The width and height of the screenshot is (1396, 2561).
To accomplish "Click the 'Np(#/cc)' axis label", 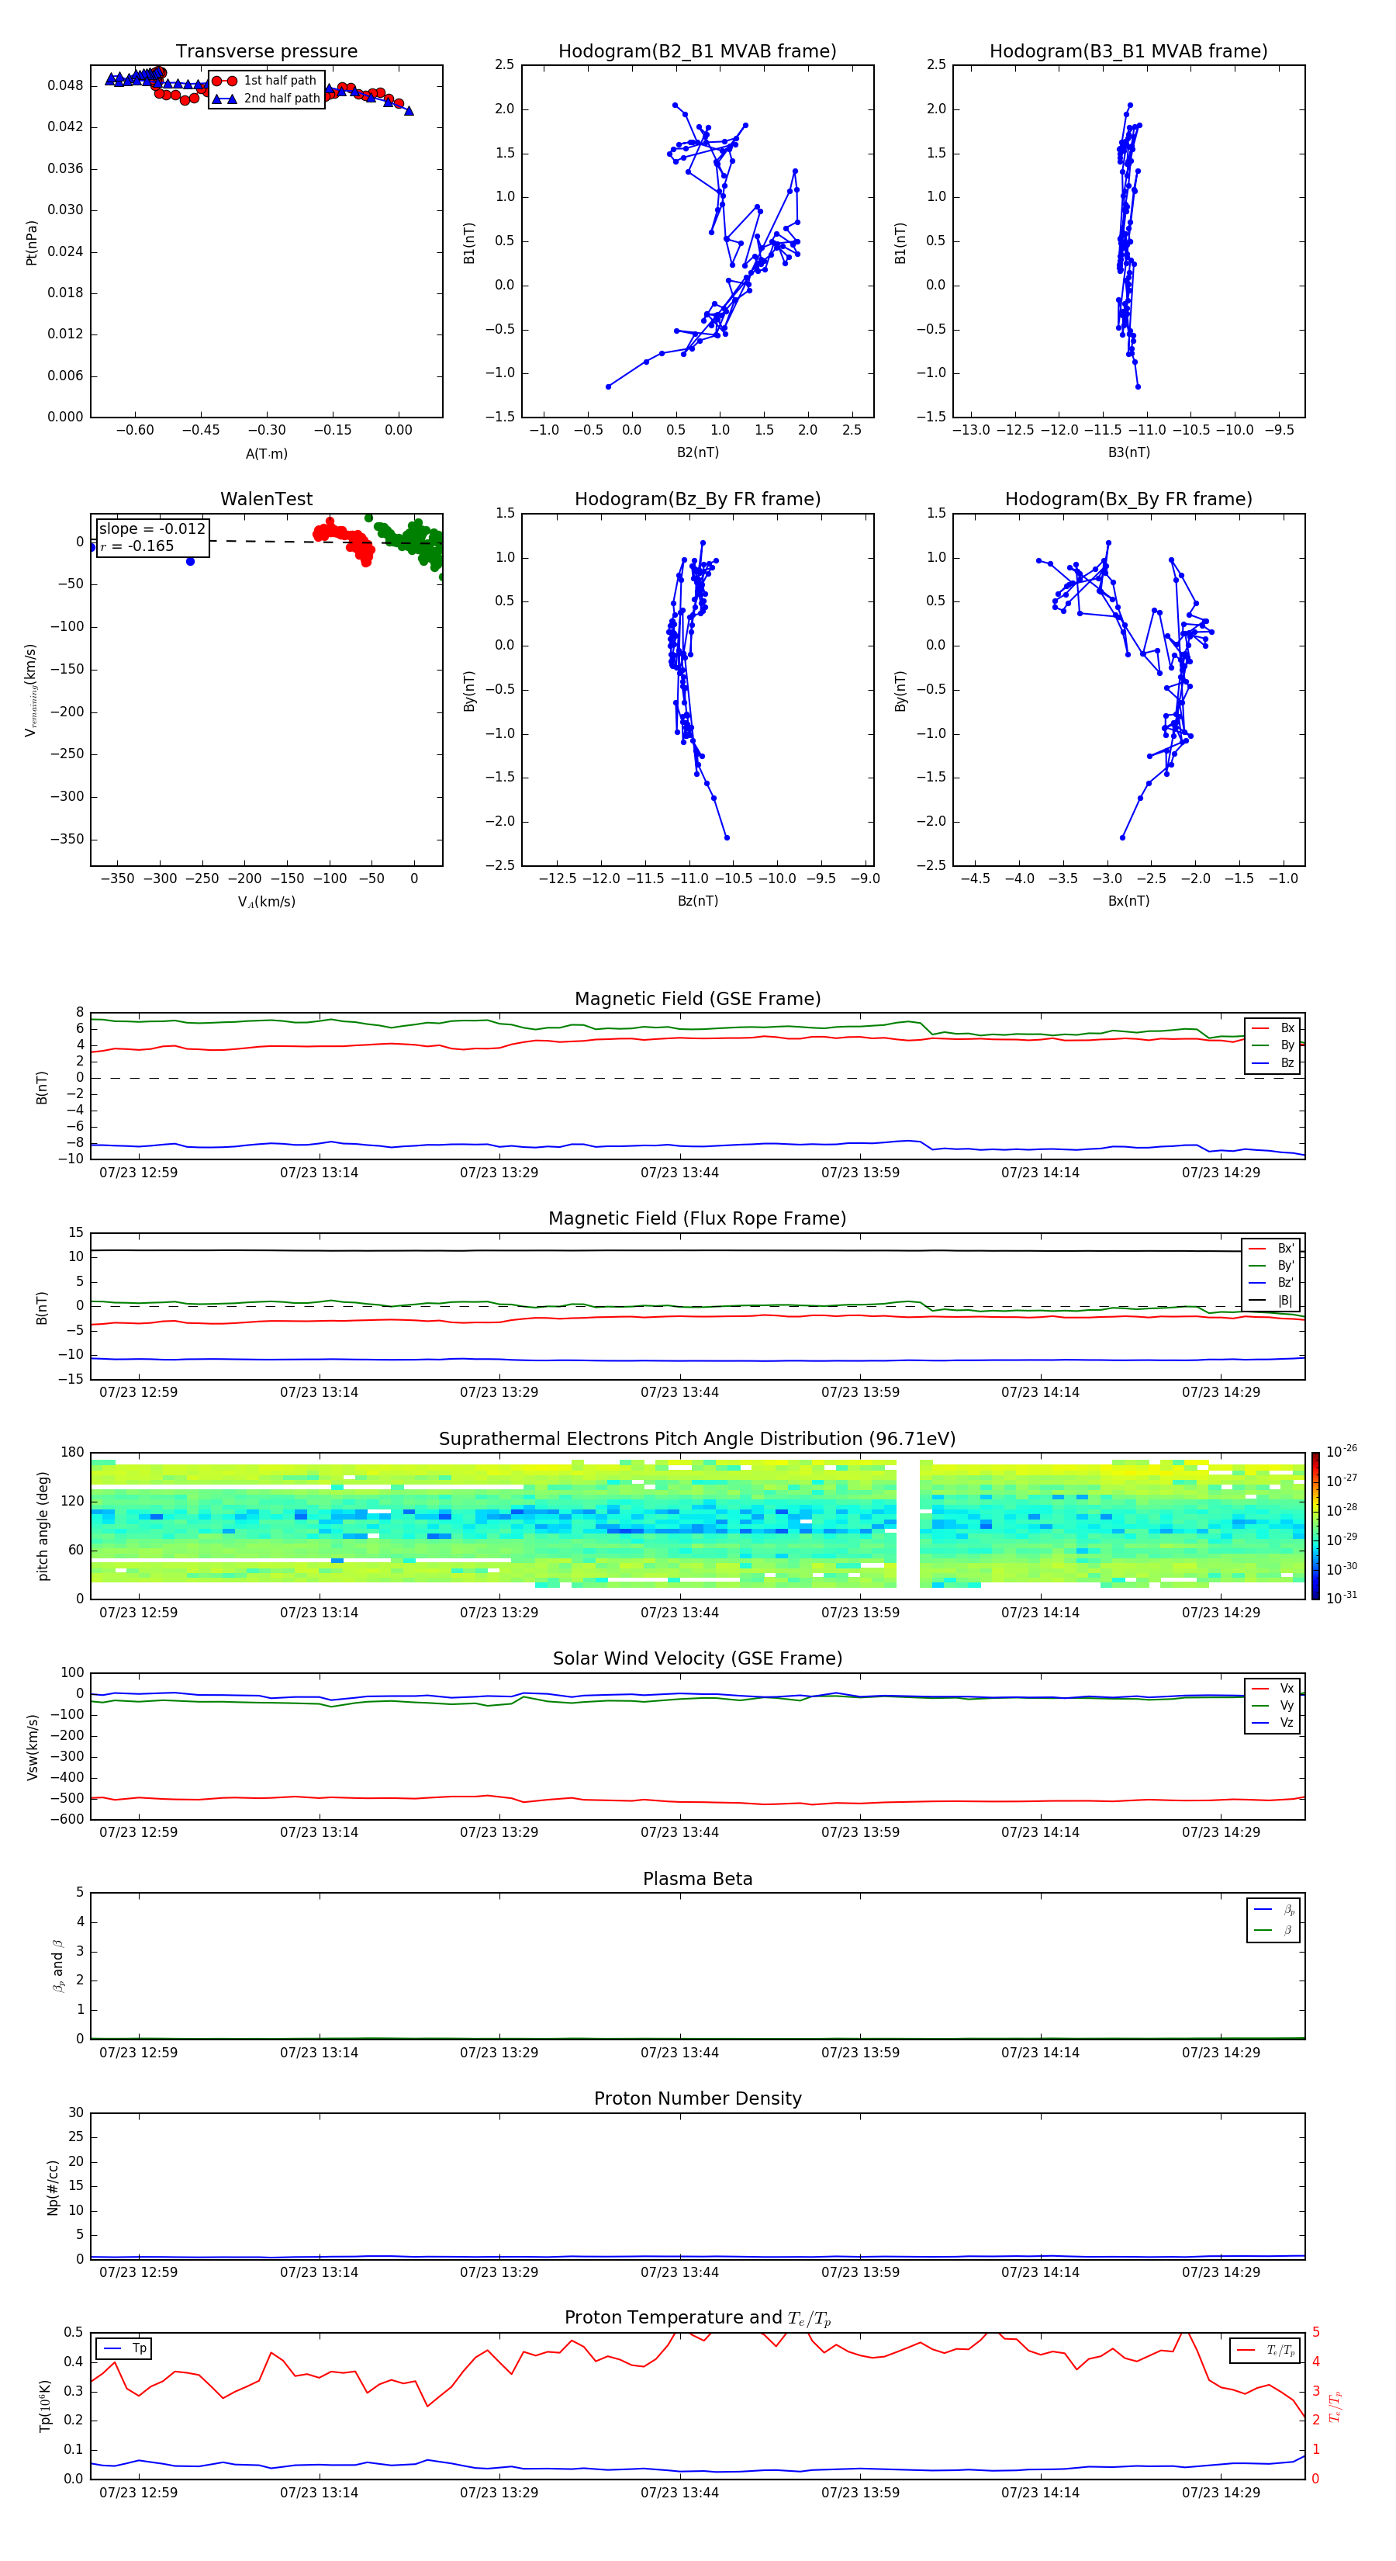I will click(x=53, y=2187).
